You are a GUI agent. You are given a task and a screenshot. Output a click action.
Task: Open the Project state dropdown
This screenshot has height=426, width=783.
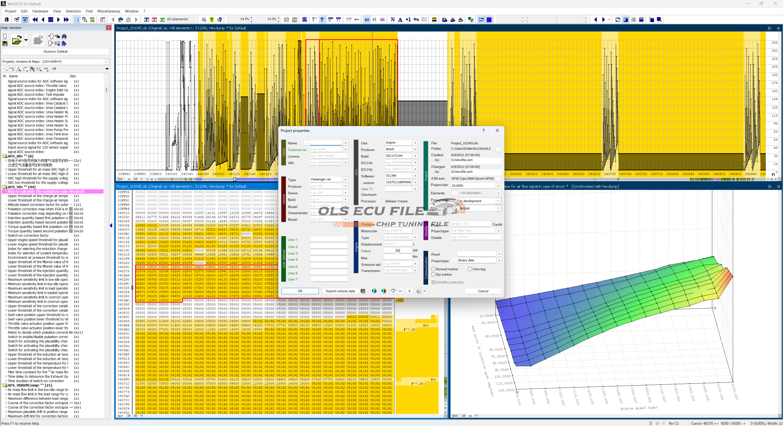coord(498,201)
